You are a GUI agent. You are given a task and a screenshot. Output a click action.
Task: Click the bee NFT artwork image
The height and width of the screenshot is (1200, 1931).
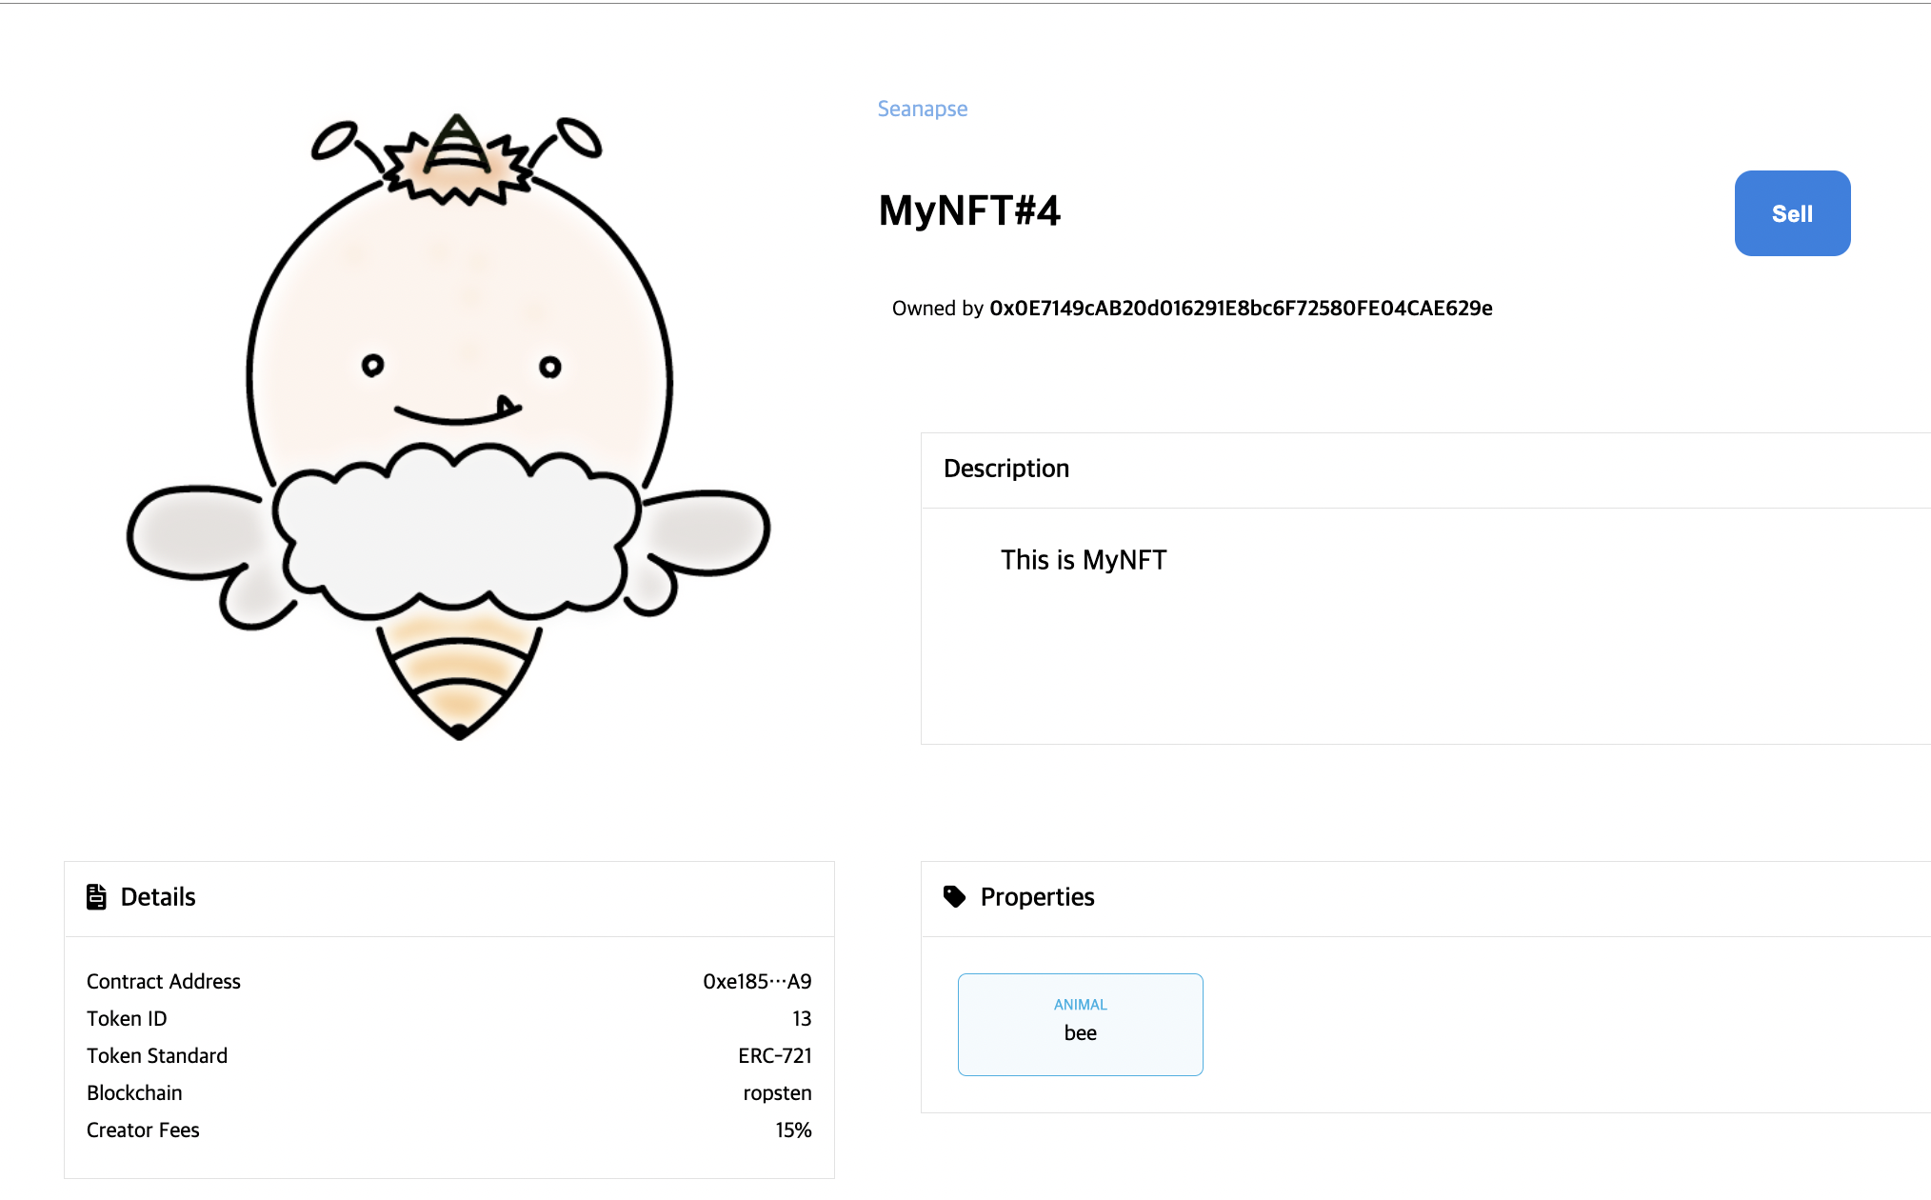point(448,426)
